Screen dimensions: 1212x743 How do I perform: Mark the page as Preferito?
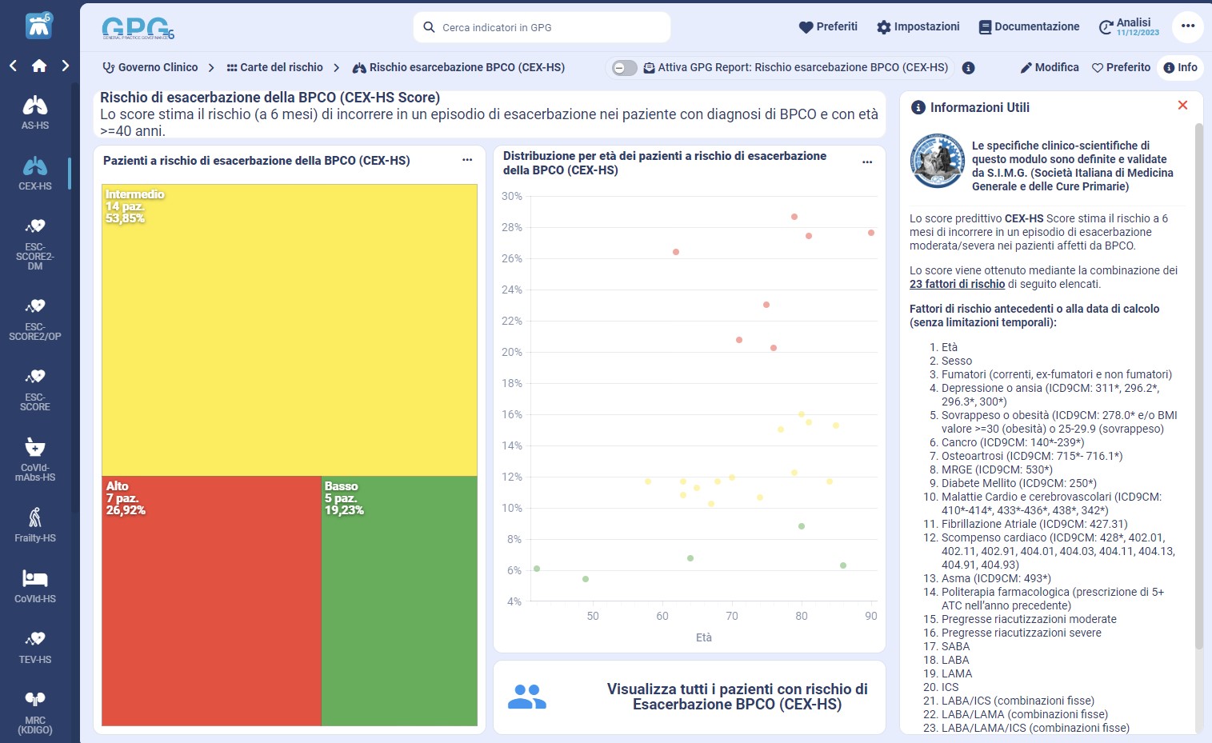[1121, 68]
